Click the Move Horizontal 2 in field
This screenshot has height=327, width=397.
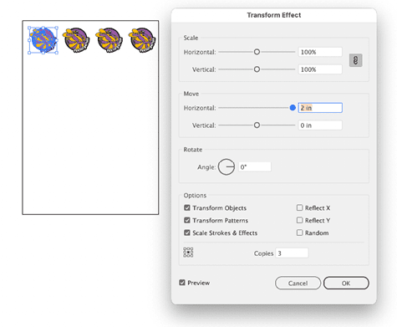coord(320,108)
